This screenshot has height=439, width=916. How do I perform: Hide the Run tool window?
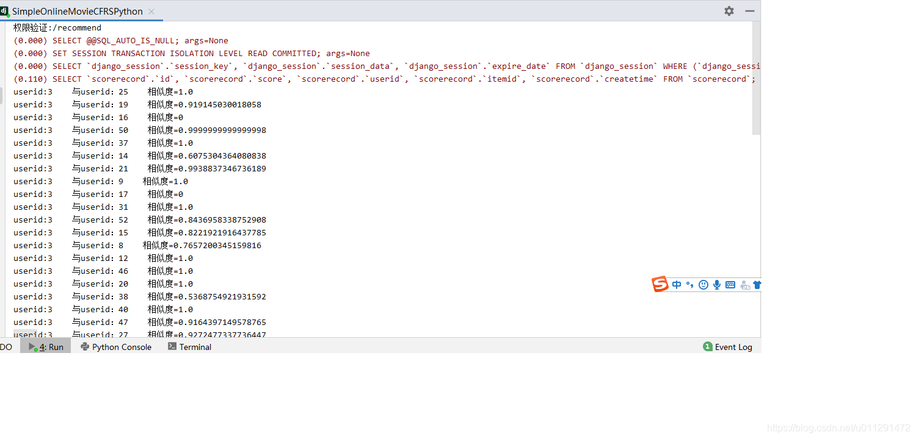click(749, 11)
